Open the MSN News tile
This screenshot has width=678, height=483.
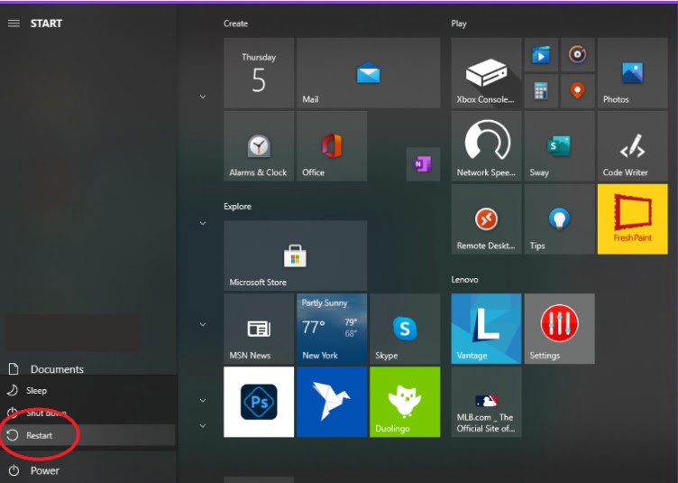click(x=259, y=329)
